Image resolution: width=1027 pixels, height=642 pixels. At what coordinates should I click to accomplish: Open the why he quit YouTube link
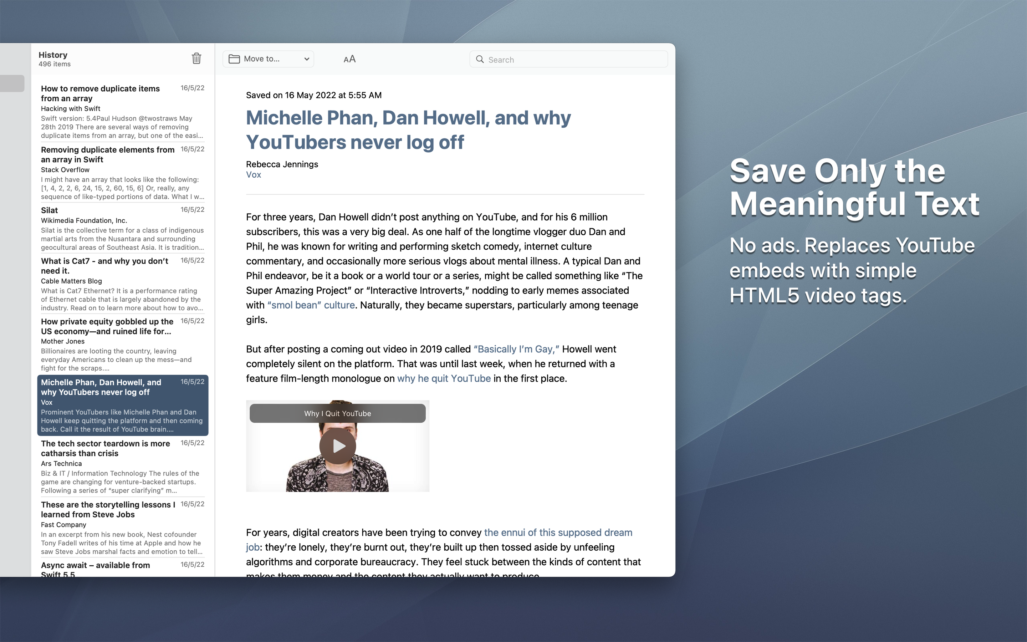point(444,378)
